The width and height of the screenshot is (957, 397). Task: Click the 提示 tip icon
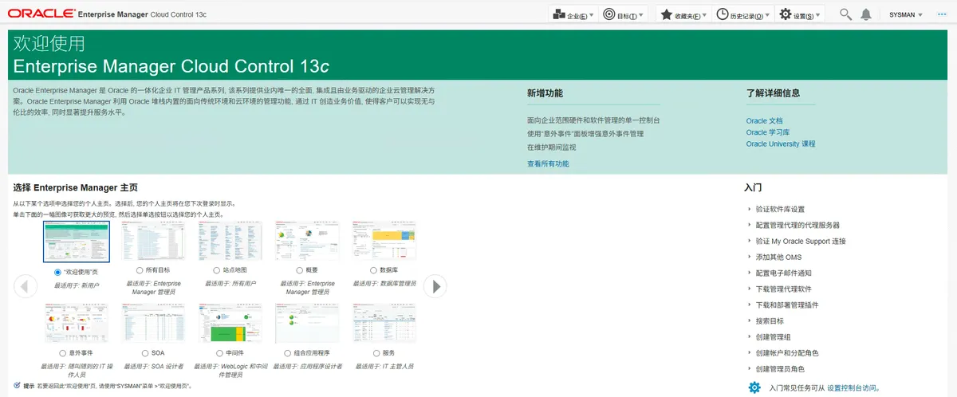(17, 385)
